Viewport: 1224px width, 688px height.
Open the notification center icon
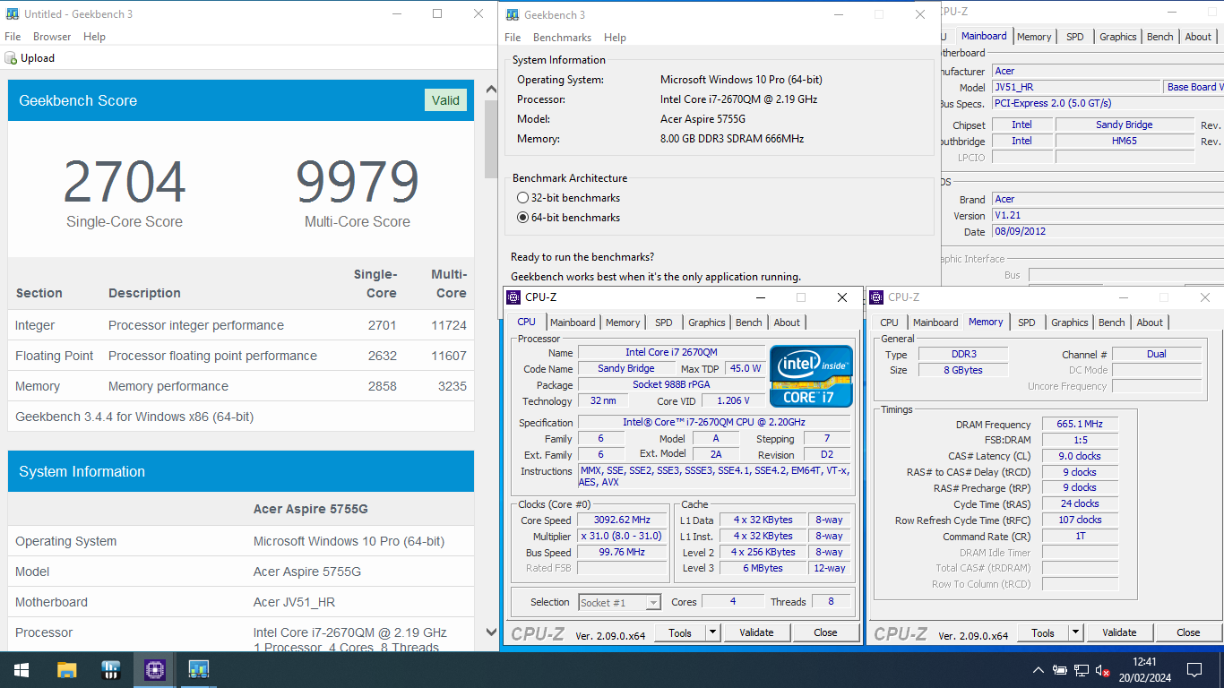tap(1194, 669)
